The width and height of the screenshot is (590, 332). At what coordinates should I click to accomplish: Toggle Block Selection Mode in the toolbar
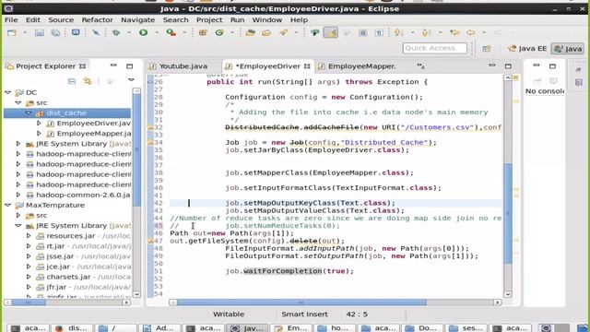pos(363,33)
